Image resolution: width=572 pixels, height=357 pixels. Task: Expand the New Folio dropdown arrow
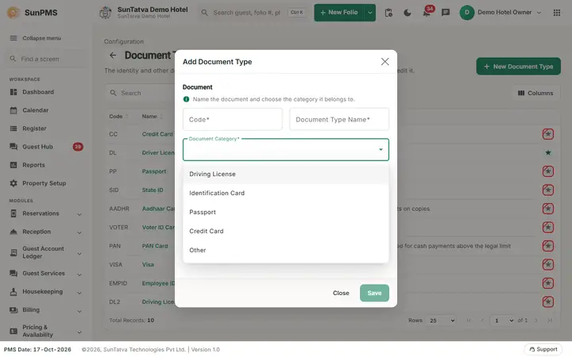click(x=370, y=13)
